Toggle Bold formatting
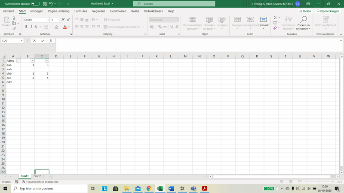The height and width of the screenshot is (193, 344). [x=26, y=27]
